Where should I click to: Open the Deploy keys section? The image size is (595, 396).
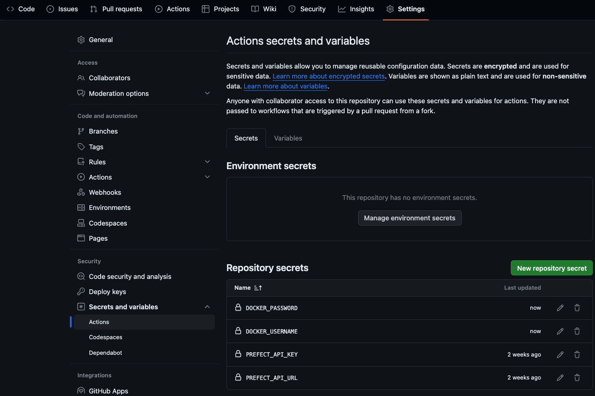[107, 291]
